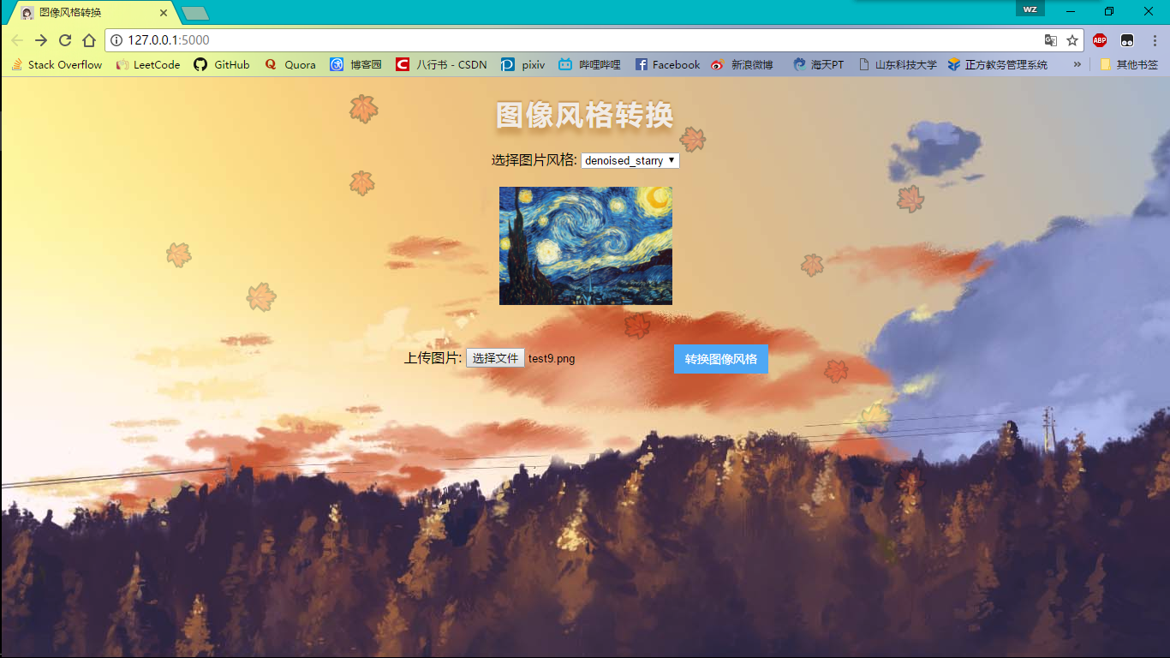Click the site info icon in address bar
This screenshot has width=1170, height=658.
click(x=116, y=40)
